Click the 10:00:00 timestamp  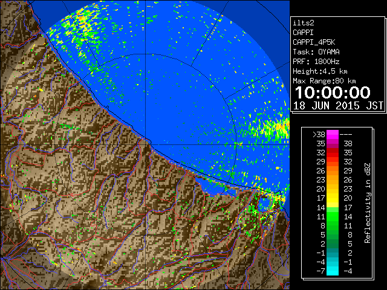[333, 92]
